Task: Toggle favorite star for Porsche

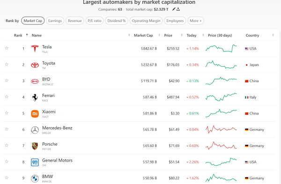Action: point(7,145)
